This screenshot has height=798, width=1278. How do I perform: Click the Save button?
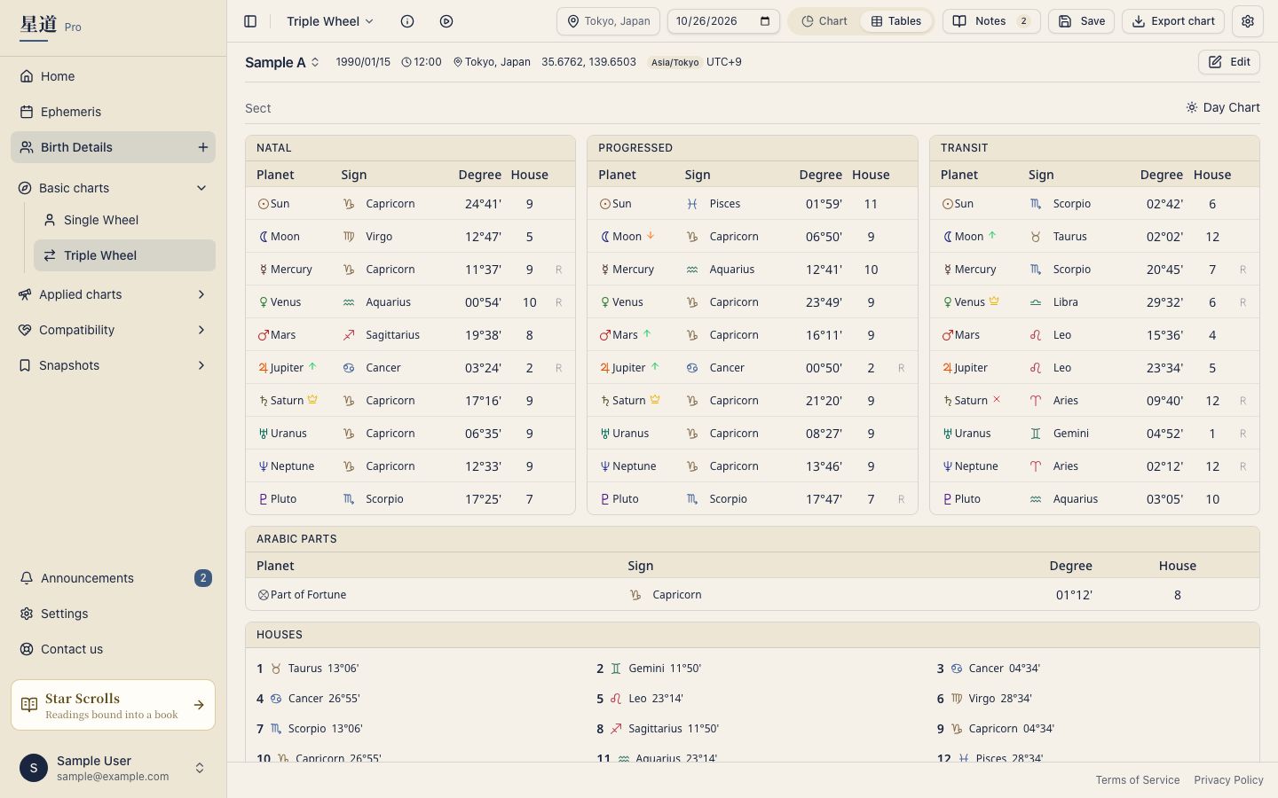coord(1081,21)
